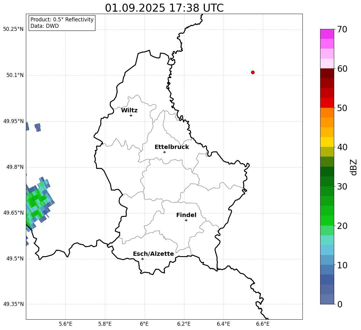Click the small blue echo patch near 49.95°N

(x=38, y=127)
